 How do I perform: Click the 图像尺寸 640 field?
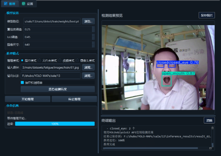coord(58,45)
